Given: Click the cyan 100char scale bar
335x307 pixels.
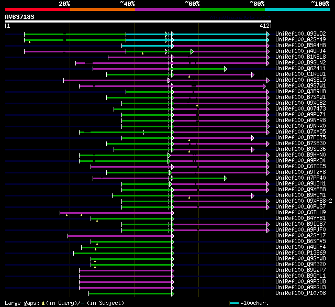Looking at the screenshot, I should pyautogui.click(x=234, y=303).
